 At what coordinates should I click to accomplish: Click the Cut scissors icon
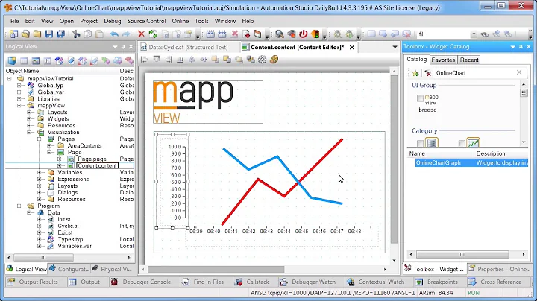click(x=76, y=34)
